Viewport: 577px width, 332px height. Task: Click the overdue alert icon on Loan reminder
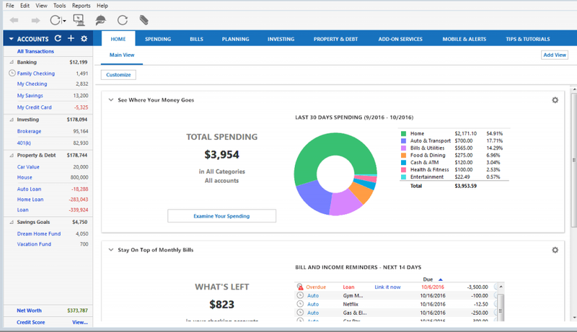300,287
